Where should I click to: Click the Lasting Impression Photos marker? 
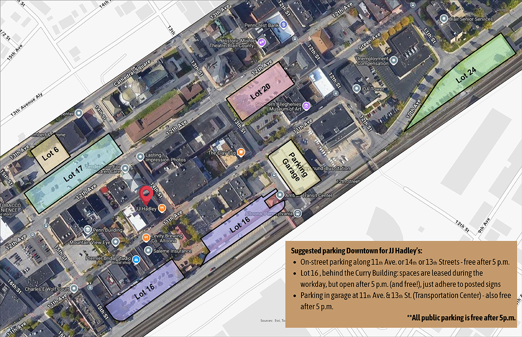click(x=140, y=157)
